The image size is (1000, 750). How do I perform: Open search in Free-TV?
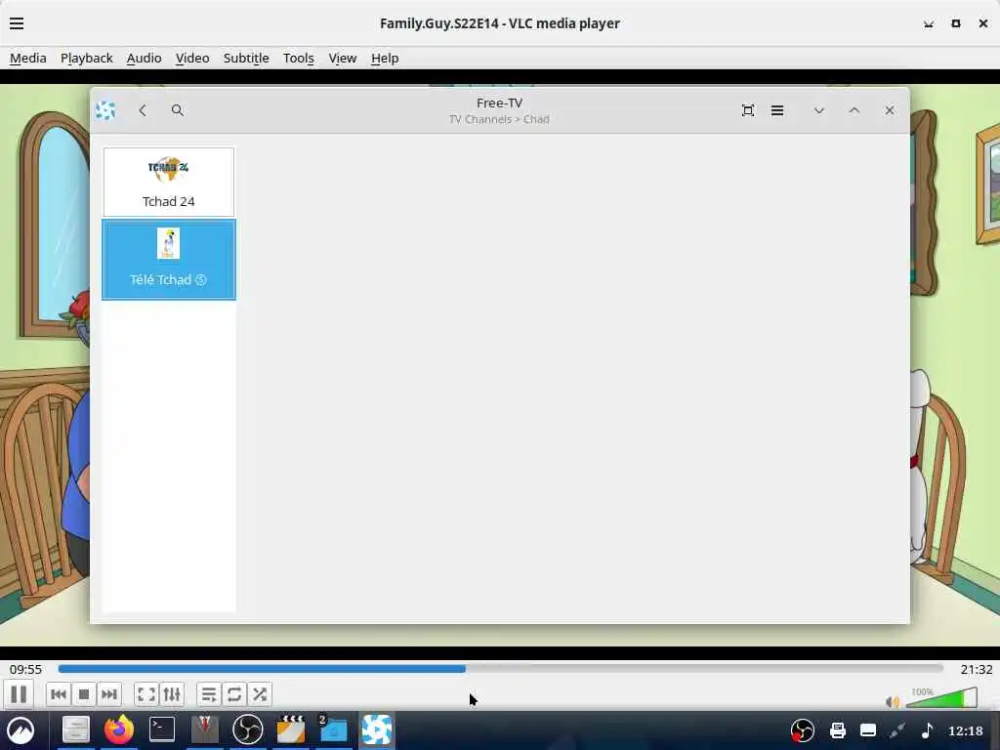[x=178, y=110]
